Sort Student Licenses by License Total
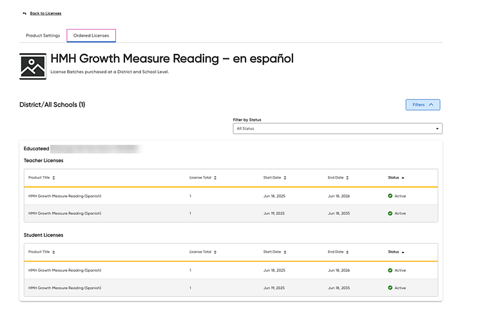Image resolution: width=478 pixels, height=320 pixels. coord(203,252)
